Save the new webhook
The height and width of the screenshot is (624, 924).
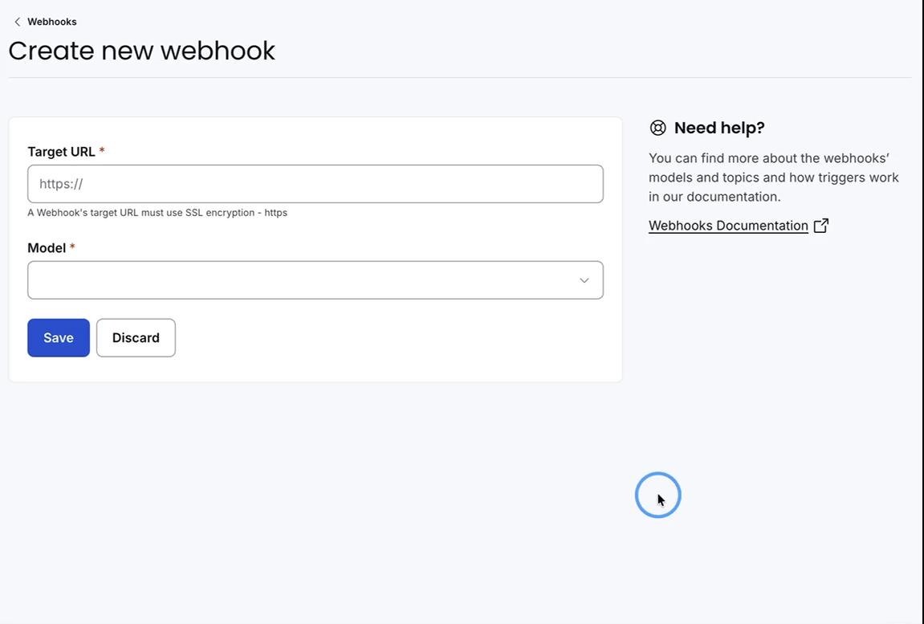click(59, 337)
